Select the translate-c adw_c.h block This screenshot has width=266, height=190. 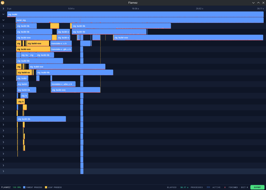coord(63,84)
